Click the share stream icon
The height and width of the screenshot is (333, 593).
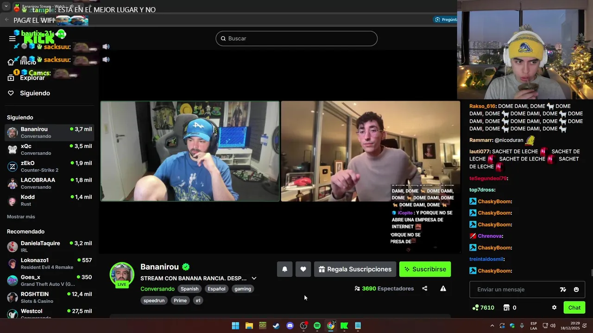425,289
